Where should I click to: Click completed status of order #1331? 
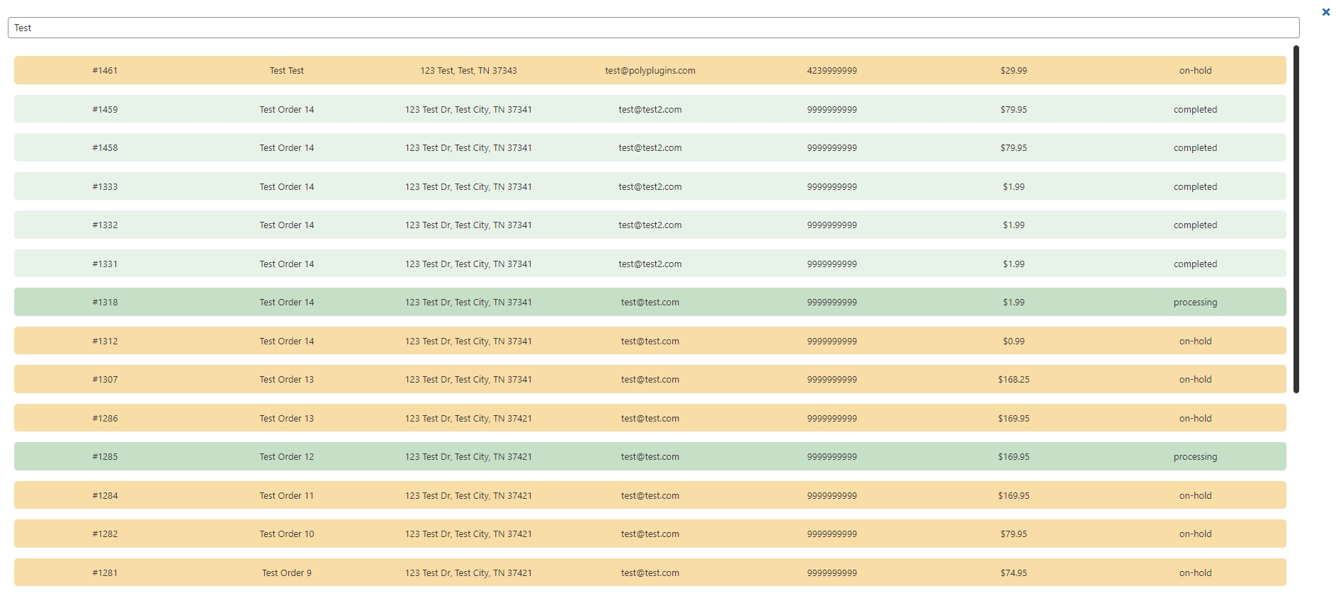coord(1195,264)
